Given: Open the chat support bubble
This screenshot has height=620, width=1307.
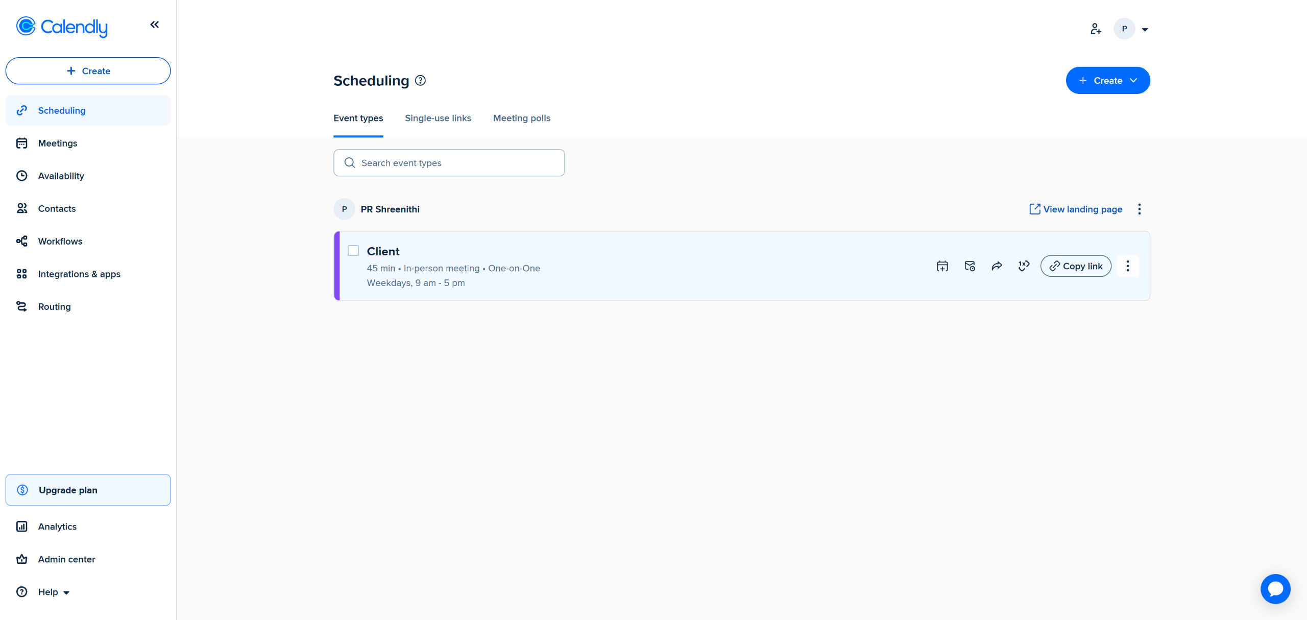Looking at the screenshot, I should (x=1275, y=589).
